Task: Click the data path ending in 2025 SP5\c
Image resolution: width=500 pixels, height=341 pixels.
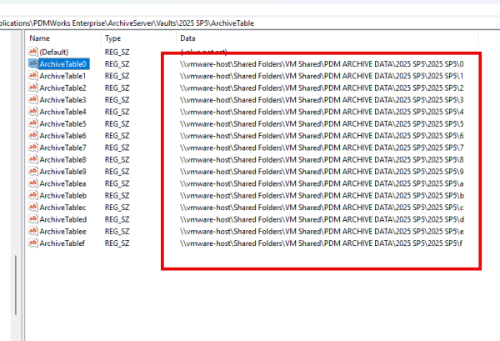Action: pyautogui.click(x=322, y=208)
